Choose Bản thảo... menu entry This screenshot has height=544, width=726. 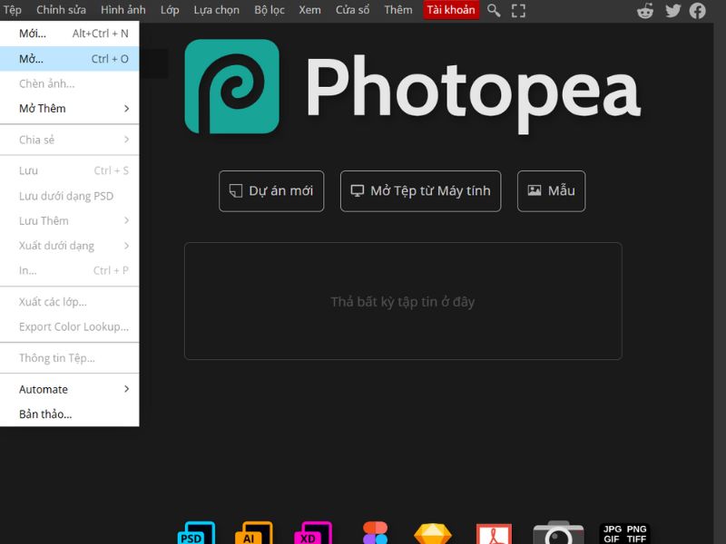tap(70, 414)
